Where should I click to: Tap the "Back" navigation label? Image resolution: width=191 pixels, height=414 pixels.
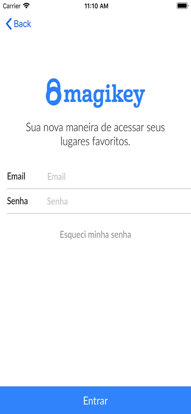(x=22, y=24)
